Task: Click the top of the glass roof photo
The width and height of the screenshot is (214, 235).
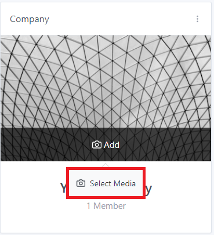Action: (x=106, y=42)
